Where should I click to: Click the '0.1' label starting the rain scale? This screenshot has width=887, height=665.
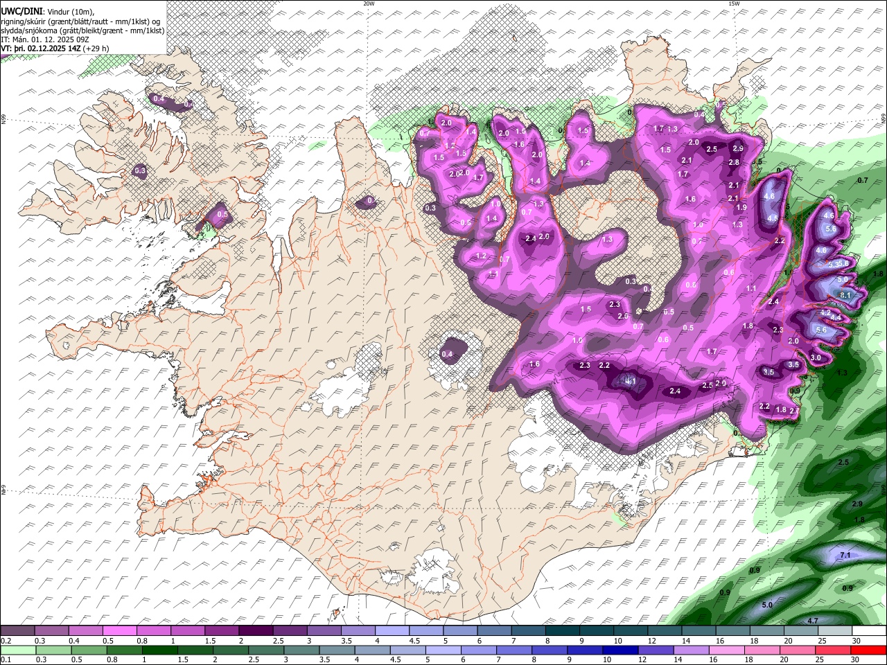pos(6,659)
